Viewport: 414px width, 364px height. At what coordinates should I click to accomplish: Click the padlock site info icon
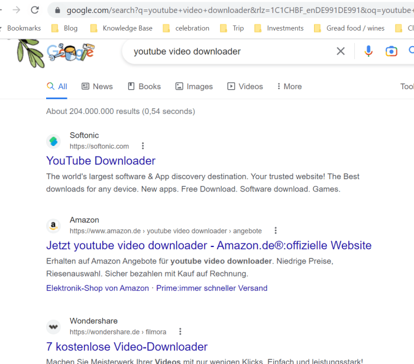pos(57,10)
